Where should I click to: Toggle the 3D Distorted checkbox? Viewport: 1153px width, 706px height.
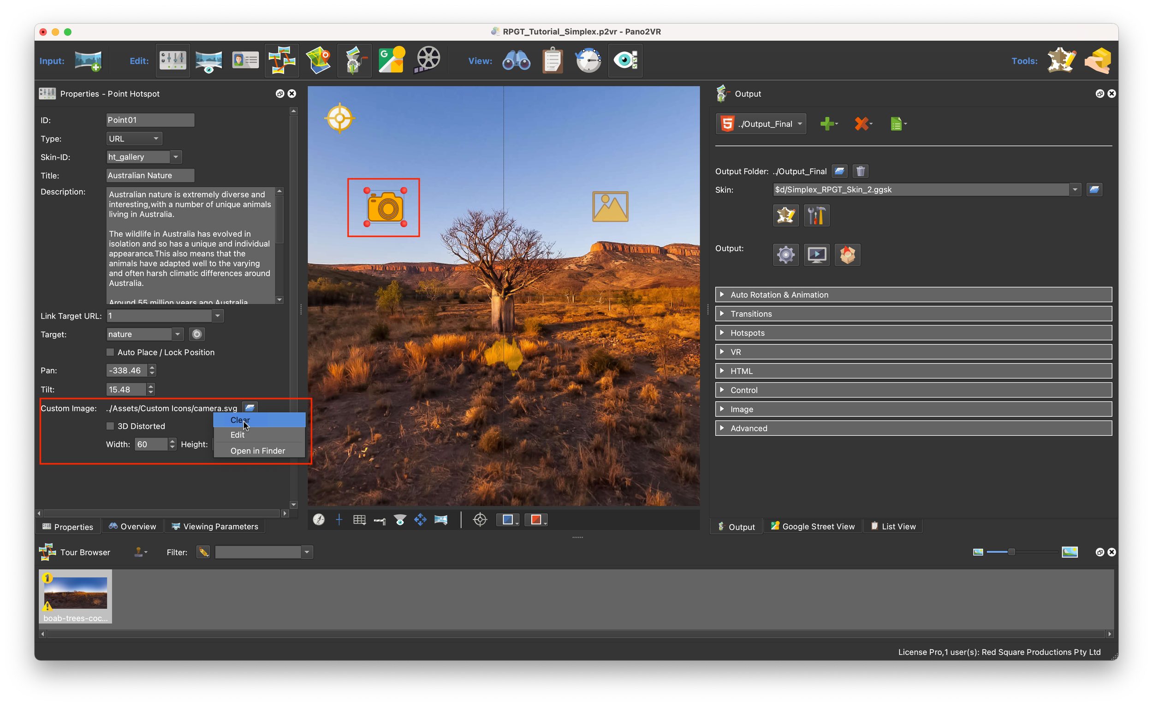(x=110, y=426)
